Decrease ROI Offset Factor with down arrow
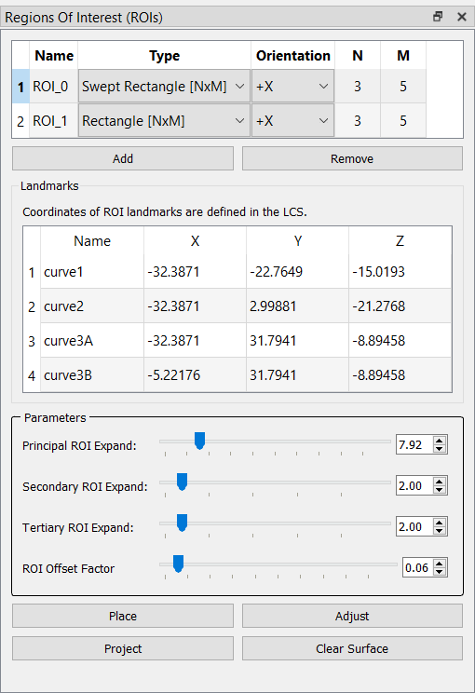475x693 pixels. coord(440,572)
